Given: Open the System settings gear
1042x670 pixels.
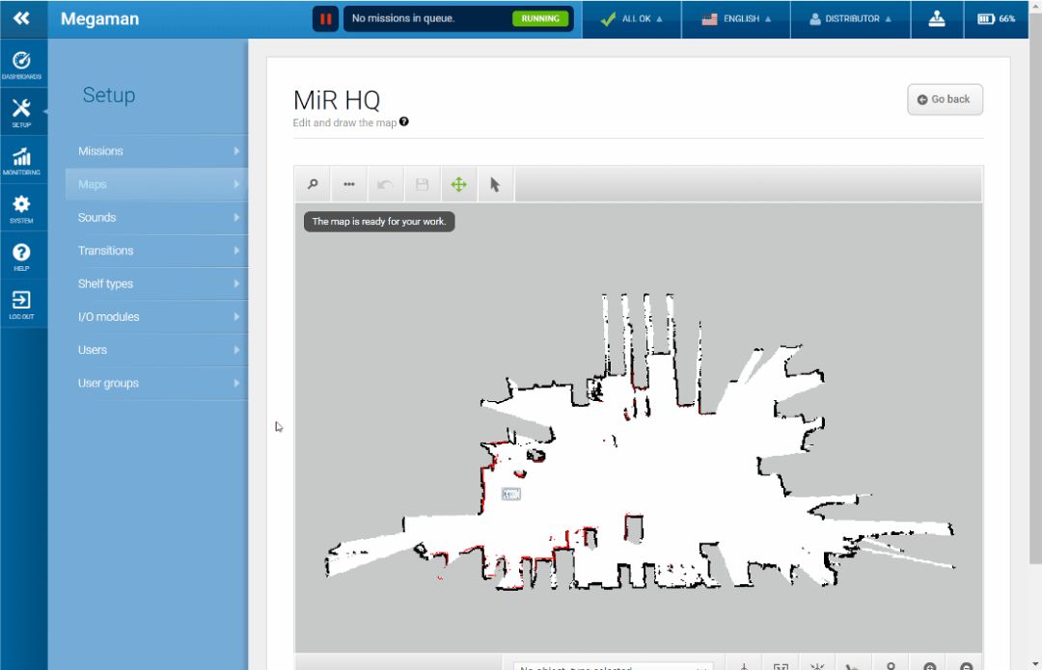Looking at the screenshot, I should pos(21,207).
